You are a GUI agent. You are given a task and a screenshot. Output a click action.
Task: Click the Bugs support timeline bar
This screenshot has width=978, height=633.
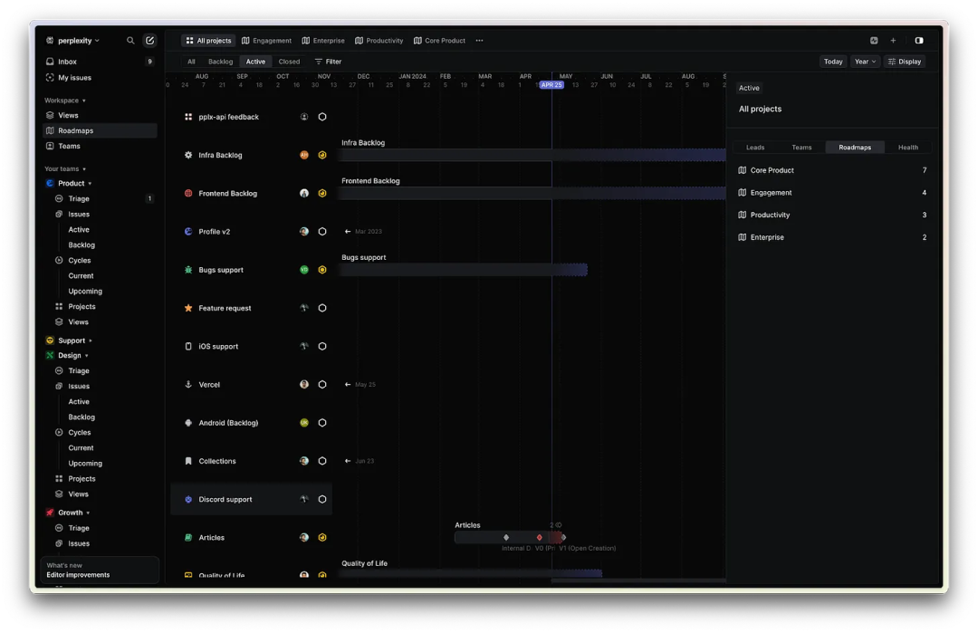(463, 270)
